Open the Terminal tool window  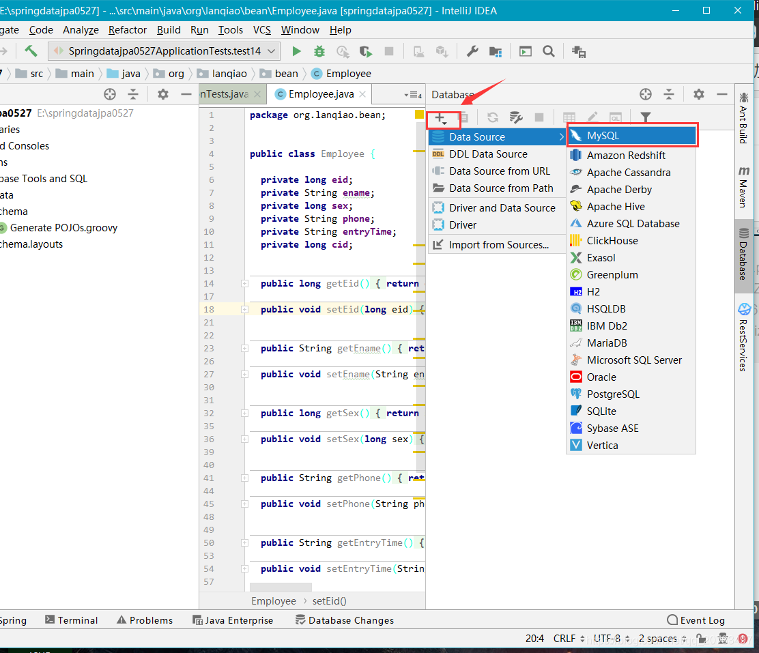(72, 620)
